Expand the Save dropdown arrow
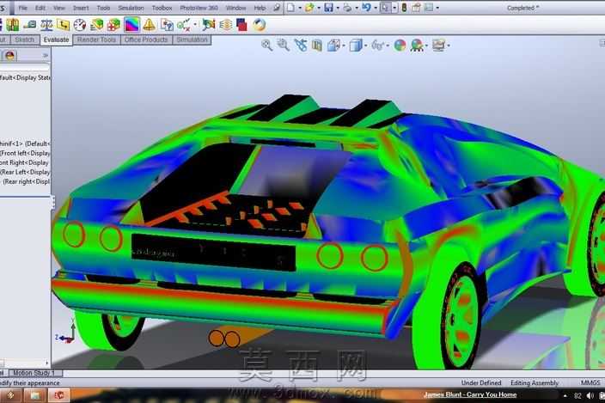Image resolution: width=605 pixels, height=403 pixels. pos(338,8)
